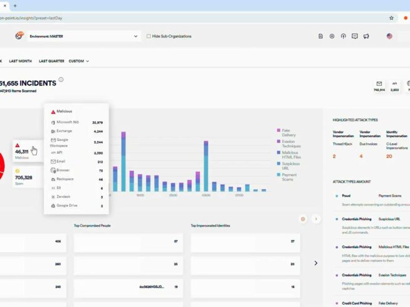Open the chat message icon

(x=355, y=36)
